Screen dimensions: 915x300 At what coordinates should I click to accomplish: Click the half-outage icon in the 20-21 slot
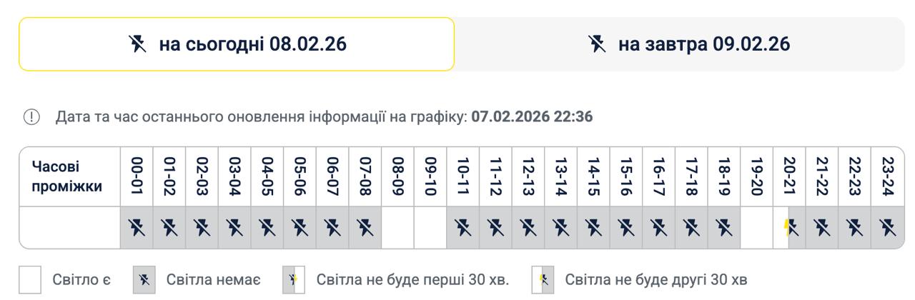click(789, 228)
